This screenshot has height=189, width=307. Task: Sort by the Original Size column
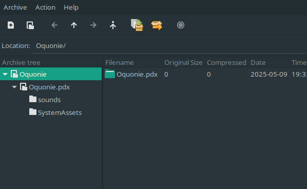183,62
